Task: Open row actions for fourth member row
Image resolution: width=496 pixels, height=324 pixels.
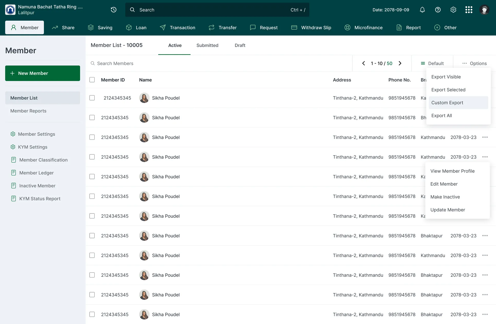Action: coord(485,157)
